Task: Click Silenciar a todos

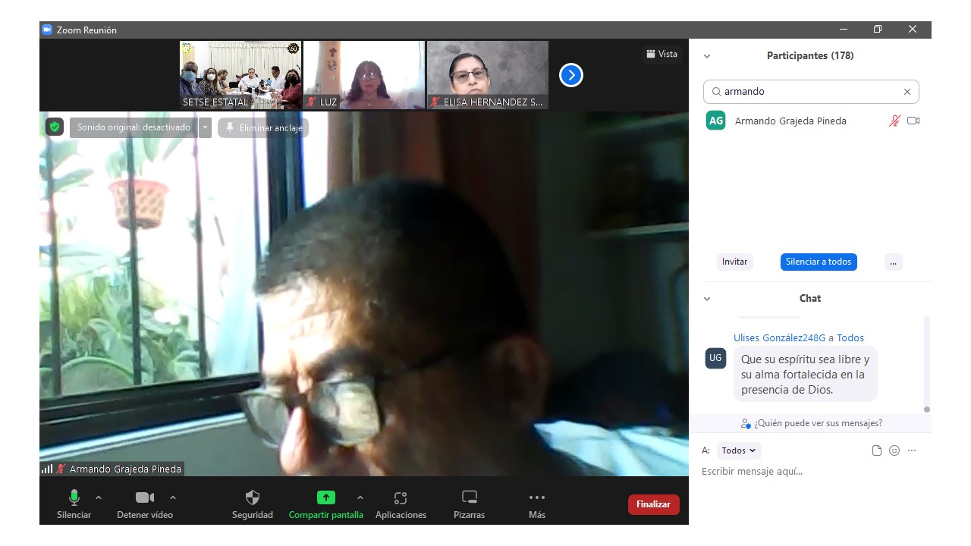Action: coord(819,262)
